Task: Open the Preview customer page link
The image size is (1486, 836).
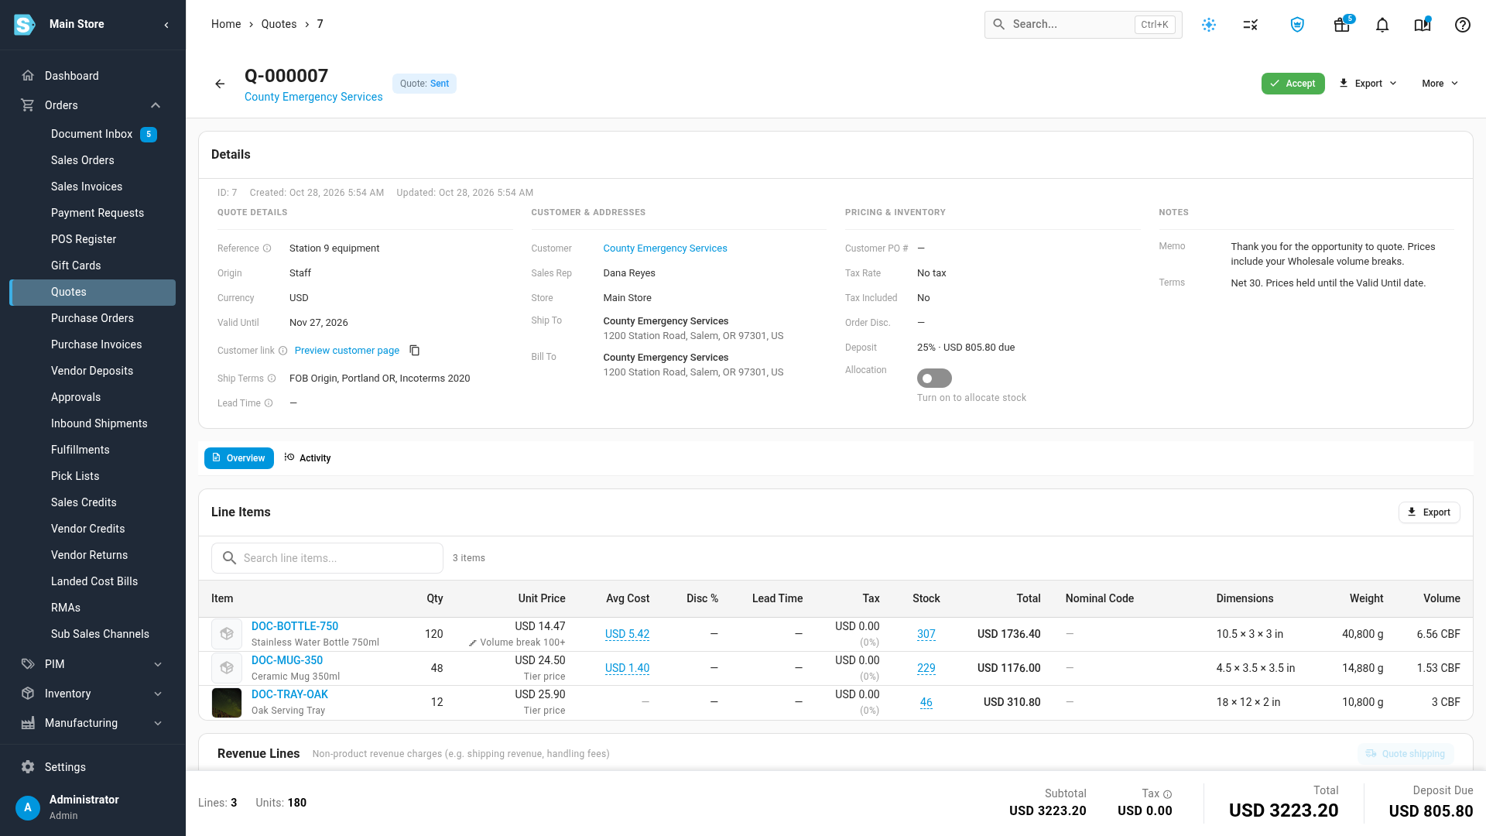Action: tap(347, 351)
